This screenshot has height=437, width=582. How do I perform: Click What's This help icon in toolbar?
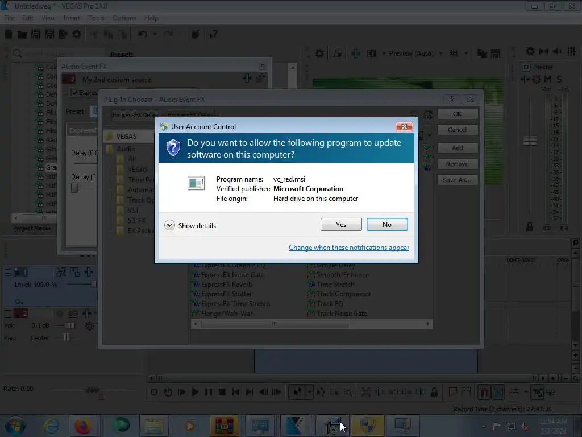click(213, 34)
